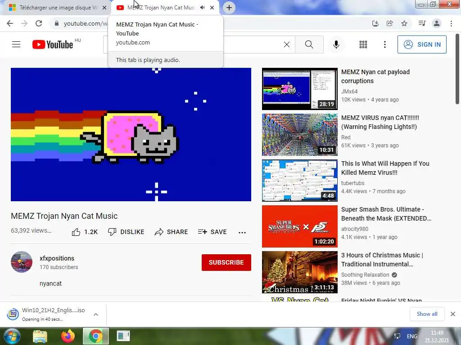This screenshot has width=461, height=345.
Task: Click the red SUBSCRIBE button
Action: pos(226,262)
